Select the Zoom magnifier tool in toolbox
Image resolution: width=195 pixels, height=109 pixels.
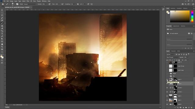click(x=2, y=47)
